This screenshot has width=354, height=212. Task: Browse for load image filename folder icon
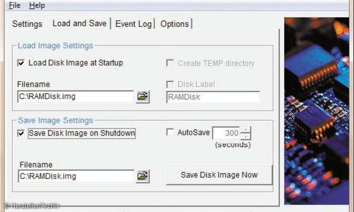click(143, 97)
